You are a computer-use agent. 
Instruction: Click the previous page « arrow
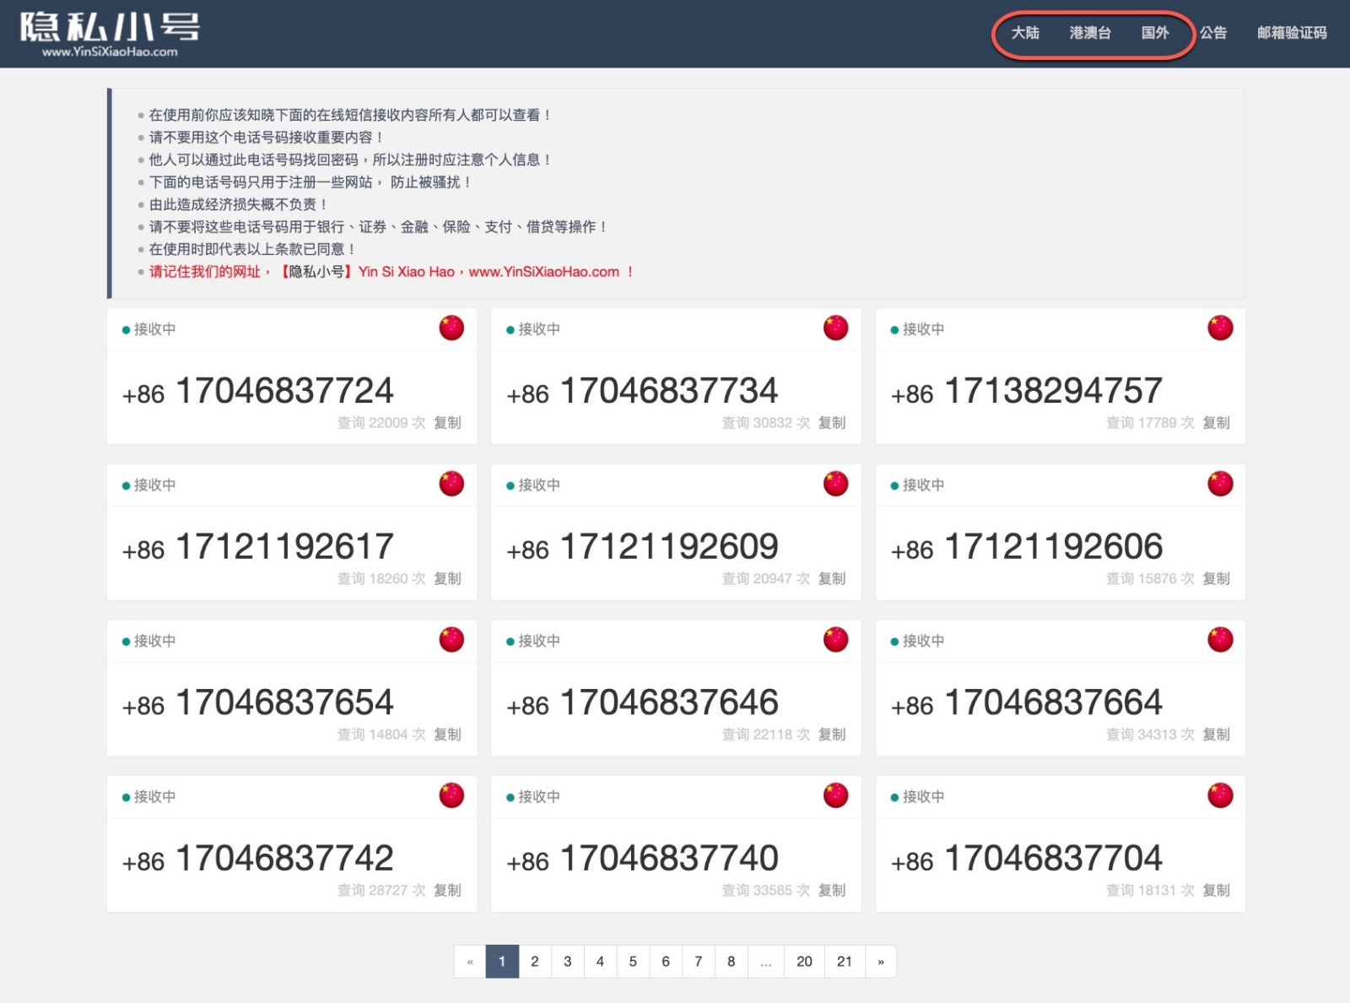tap(470, 962)
